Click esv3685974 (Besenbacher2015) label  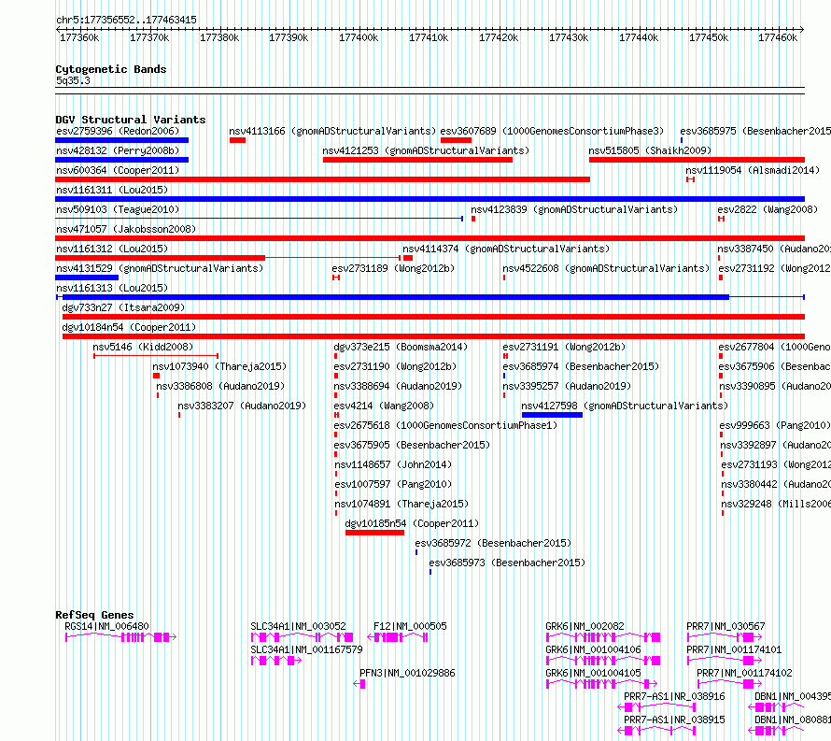click(x=581, y=366)
